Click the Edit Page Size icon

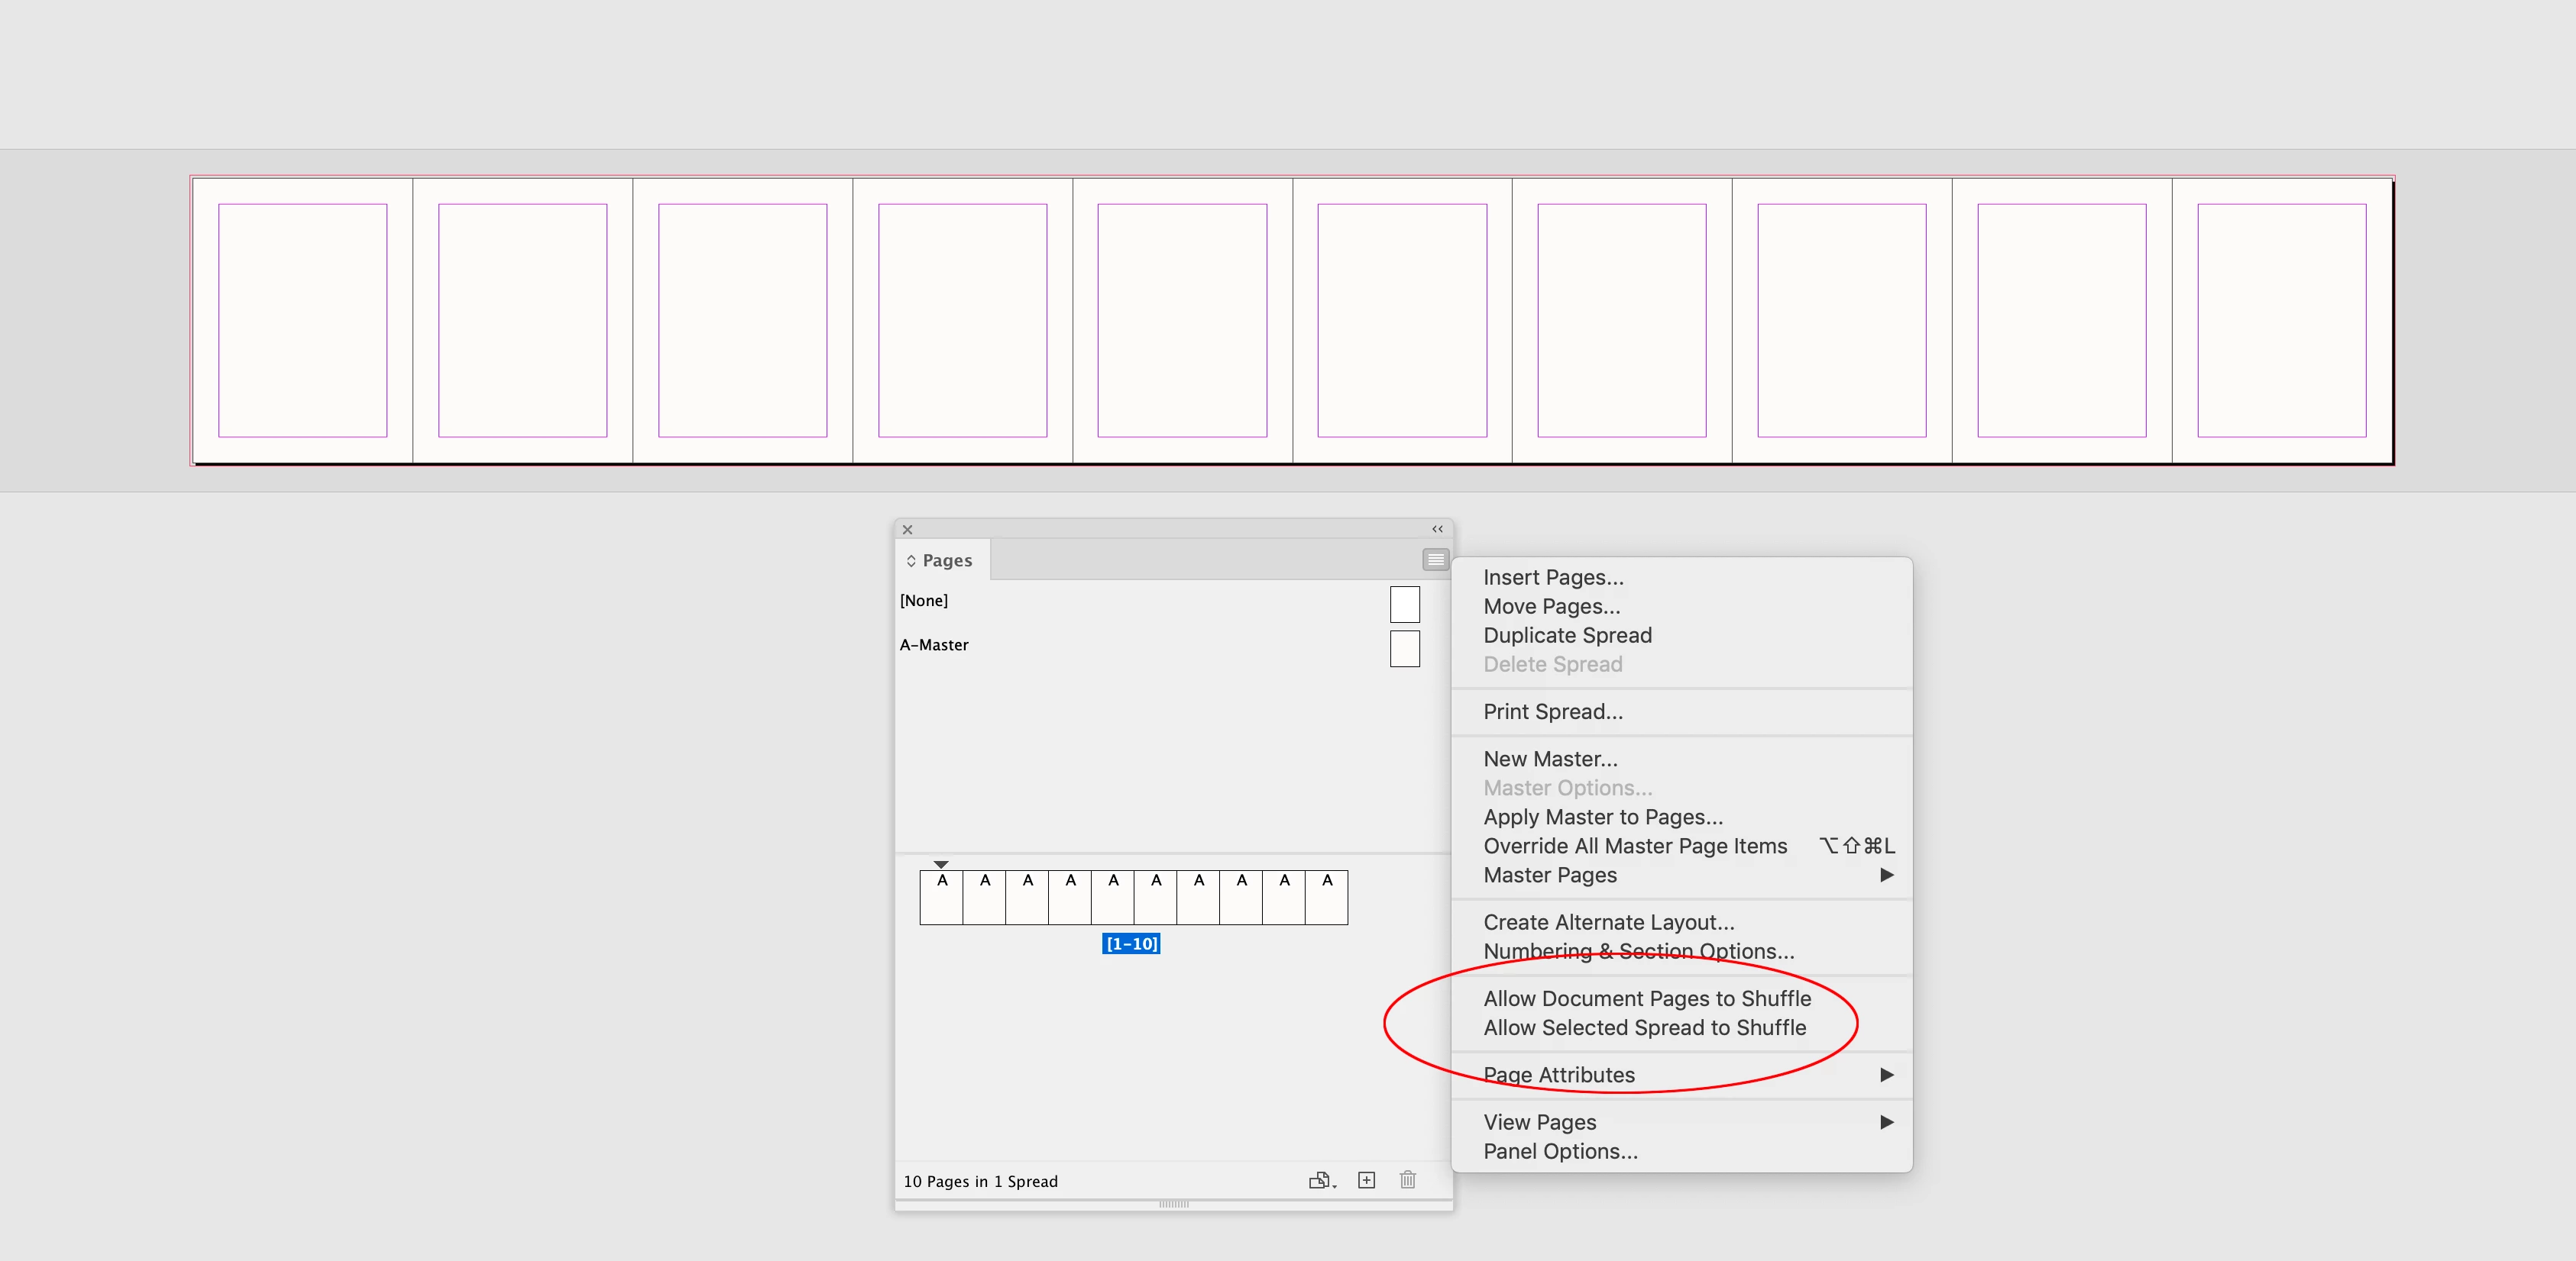[1320, 1180]
